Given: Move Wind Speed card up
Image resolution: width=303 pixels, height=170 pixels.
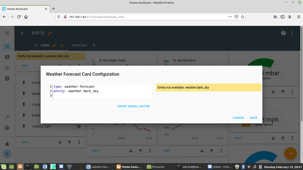Looking at the screenshot, I should [x=283, y=138].
